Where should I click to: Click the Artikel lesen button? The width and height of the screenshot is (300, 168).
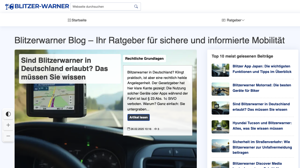[x=138, y=117]
